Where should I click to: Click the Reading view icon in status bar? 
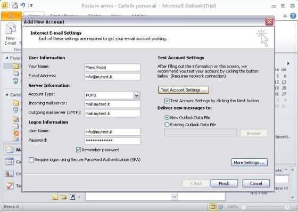[x=221, y=207]
